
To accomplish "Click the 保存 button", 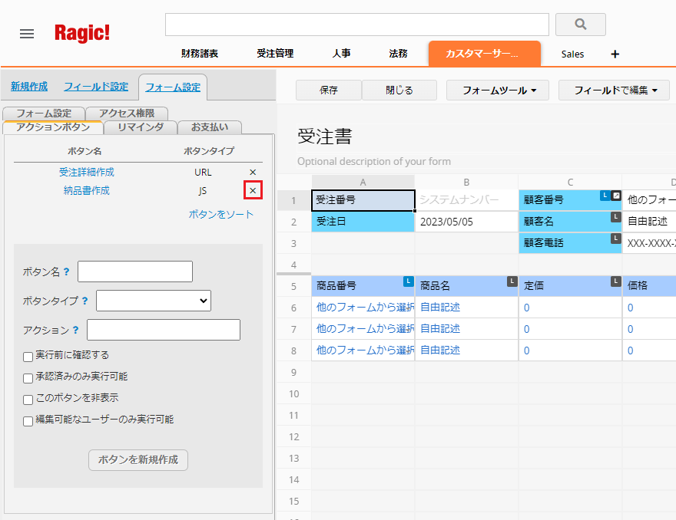I will point(329,91).
